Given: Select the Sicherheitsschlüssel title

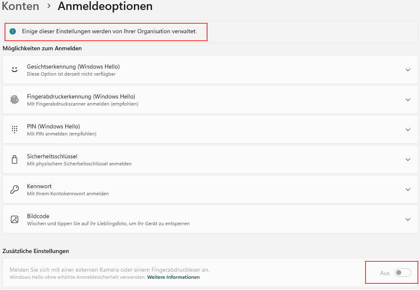Looking at the screenshot, I should point(52,157).
